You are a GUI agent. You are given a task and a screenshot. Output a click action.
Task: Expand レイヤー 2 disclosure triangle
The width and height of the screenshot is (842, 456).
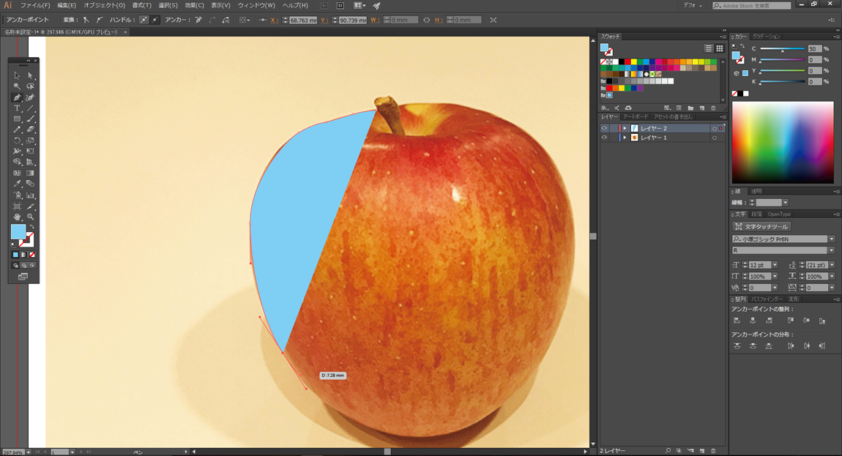(x=625, y=128)
